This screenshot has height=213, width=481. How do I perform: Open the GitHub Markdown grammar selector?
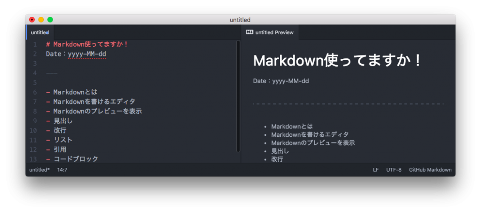[x=430, y=170]
